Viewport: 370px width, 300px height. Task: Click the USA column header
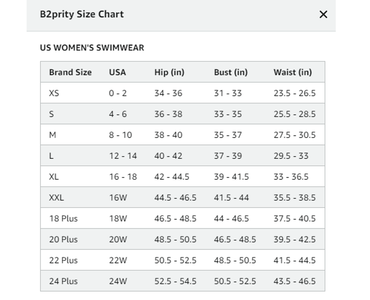pos(117,72)
